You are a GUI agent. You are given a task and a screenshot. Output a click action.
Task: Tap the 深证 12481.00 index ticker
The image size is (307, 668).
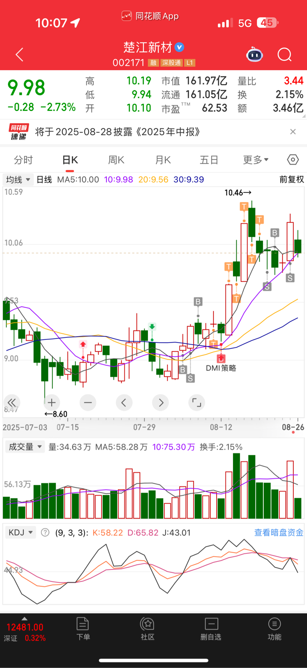25,632
